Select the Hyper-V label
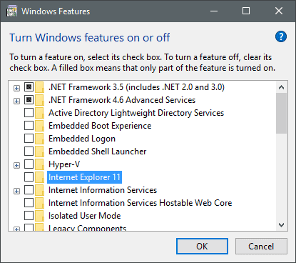 [64, 164]
